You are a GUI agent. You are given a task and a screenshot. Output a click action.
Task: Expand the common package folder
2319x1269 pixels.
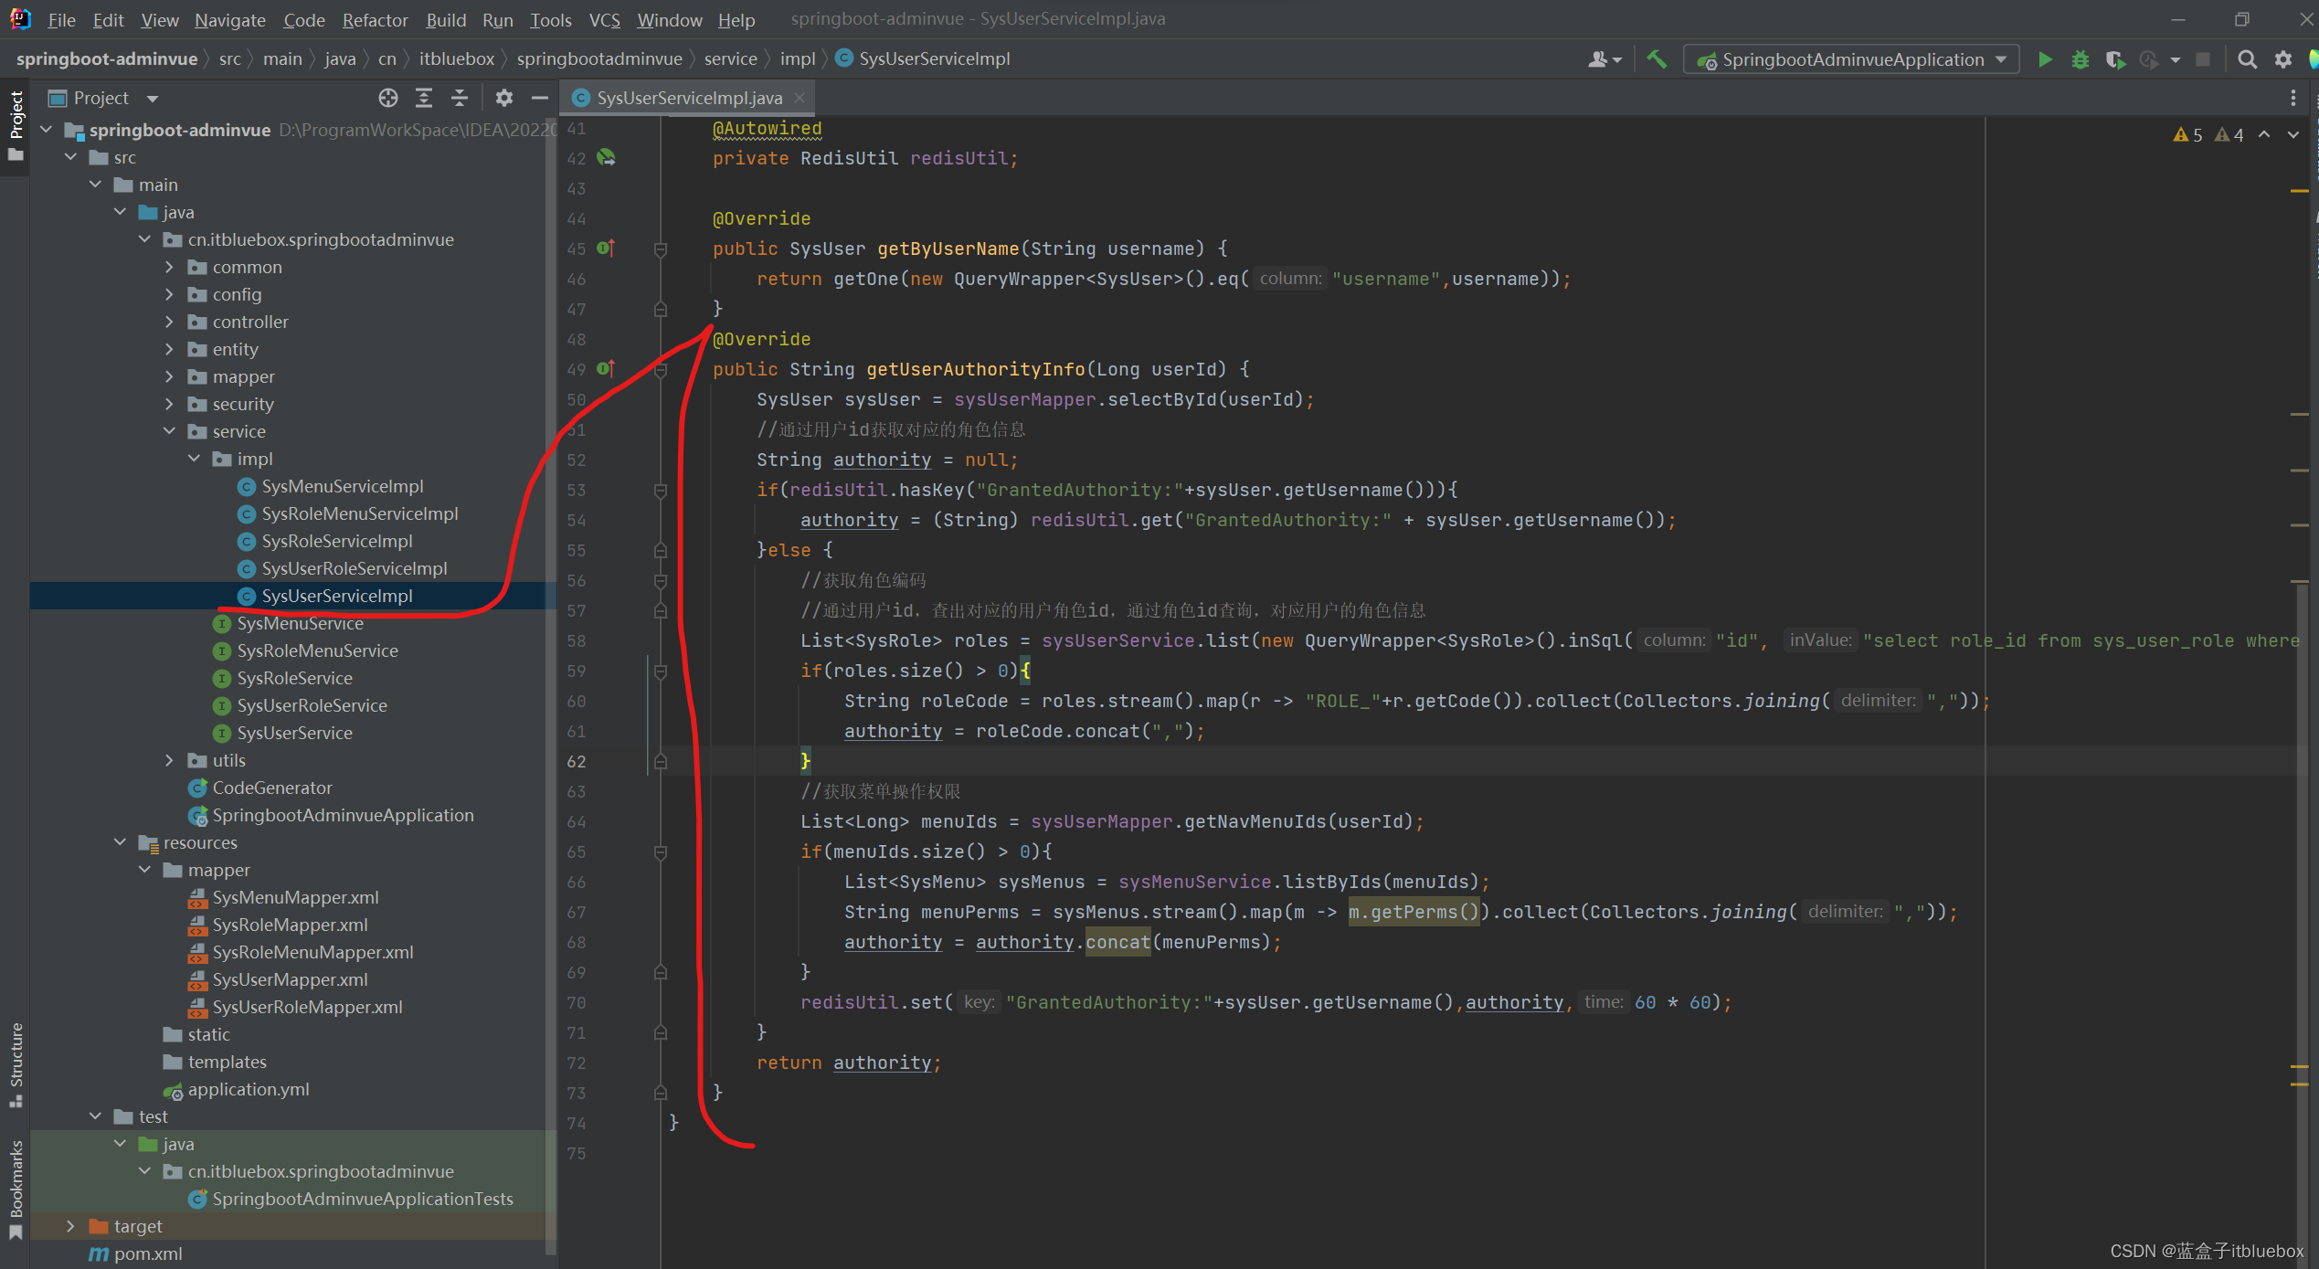click(x=169, y=267)
